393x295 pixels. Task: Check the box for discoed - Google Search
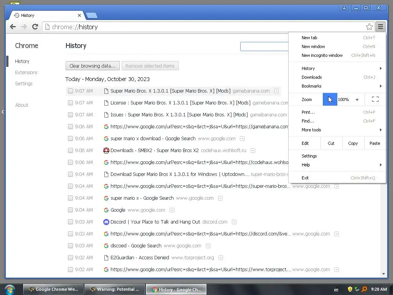click(x=71, y=246)
